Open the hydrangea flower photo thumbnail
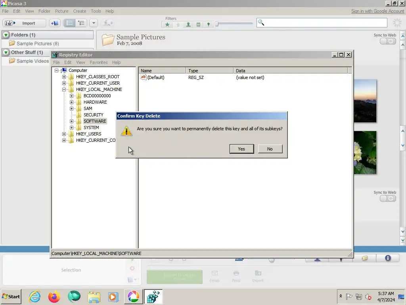406x305 pixels. tap(365, 152)
